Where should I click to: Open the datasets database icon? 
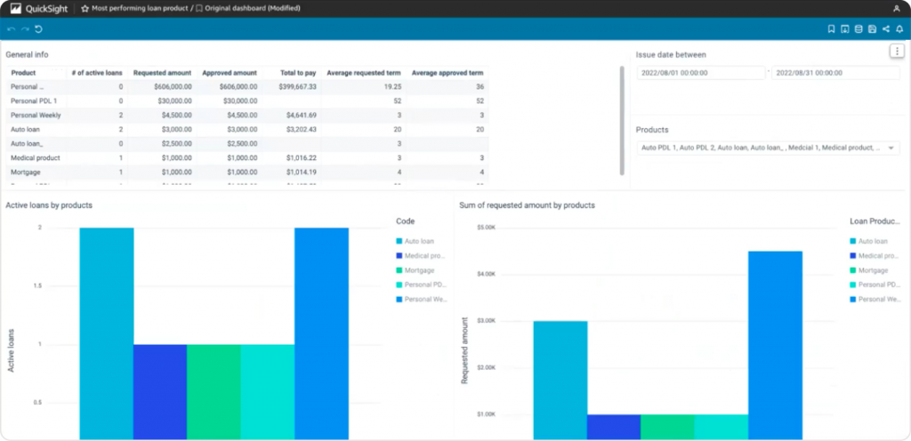click(859, 29)
